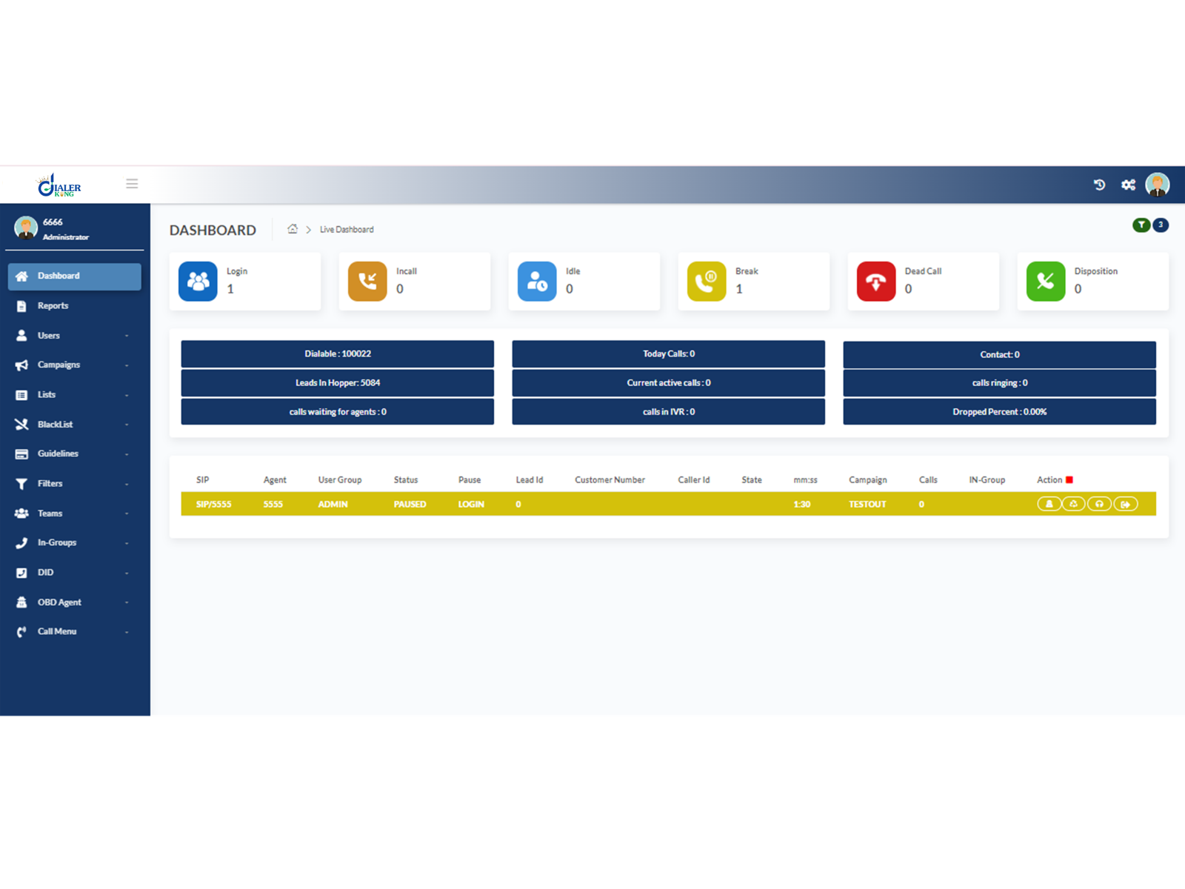Screen dimensions: 1185x889
Task: Click the user profile avatar
Action: pyautogui.click(x=1156, y=184)
